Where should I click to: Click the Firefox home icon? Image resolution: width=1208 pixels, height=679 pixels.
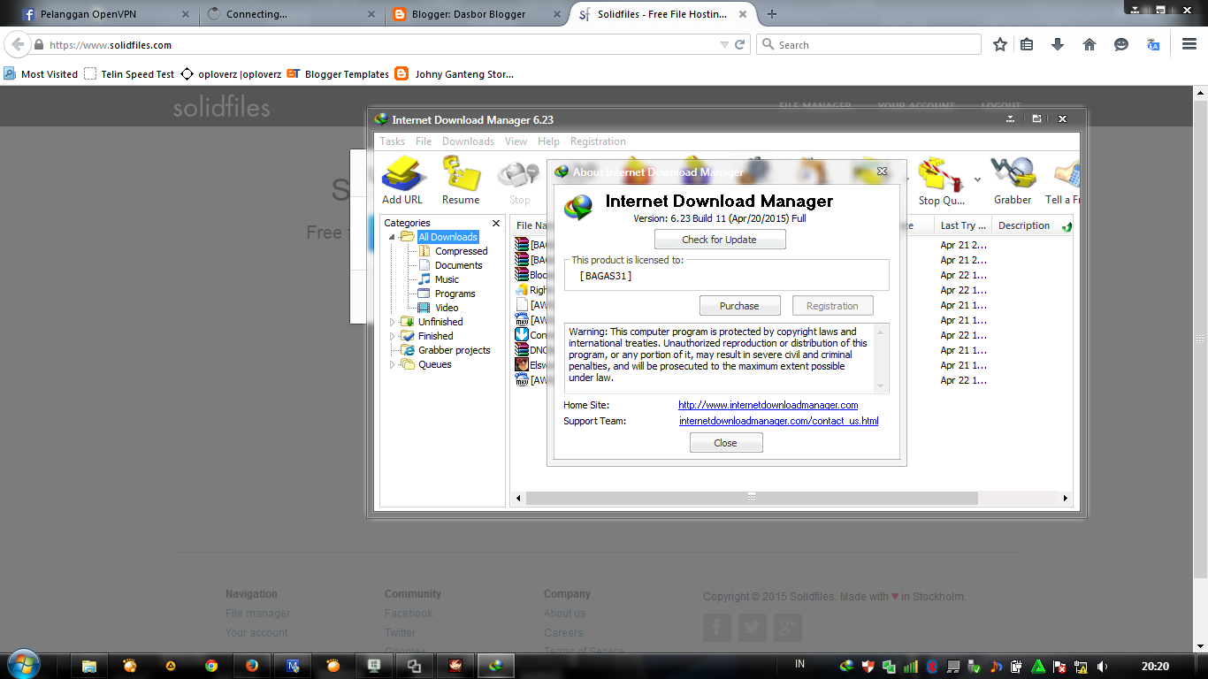[x=1089, y=44]
